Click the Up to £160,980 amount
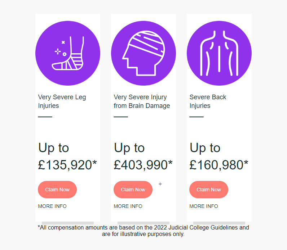287x250 pixels. (219, 156)
